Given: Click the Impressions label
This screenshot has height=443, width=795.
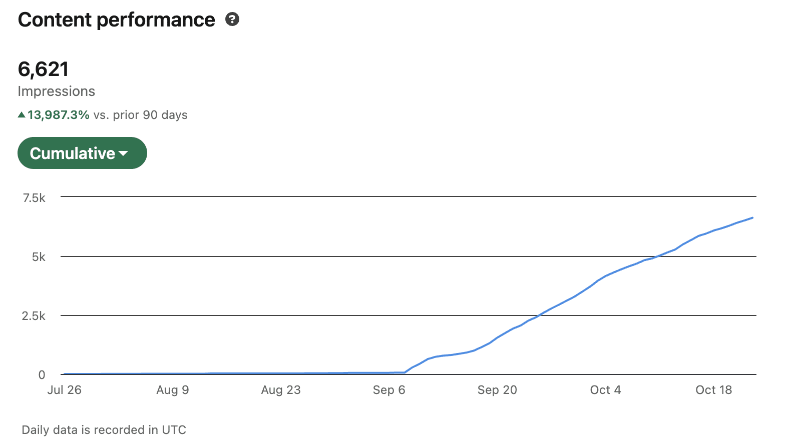Looking at the screenshot, I should (56, 91).
